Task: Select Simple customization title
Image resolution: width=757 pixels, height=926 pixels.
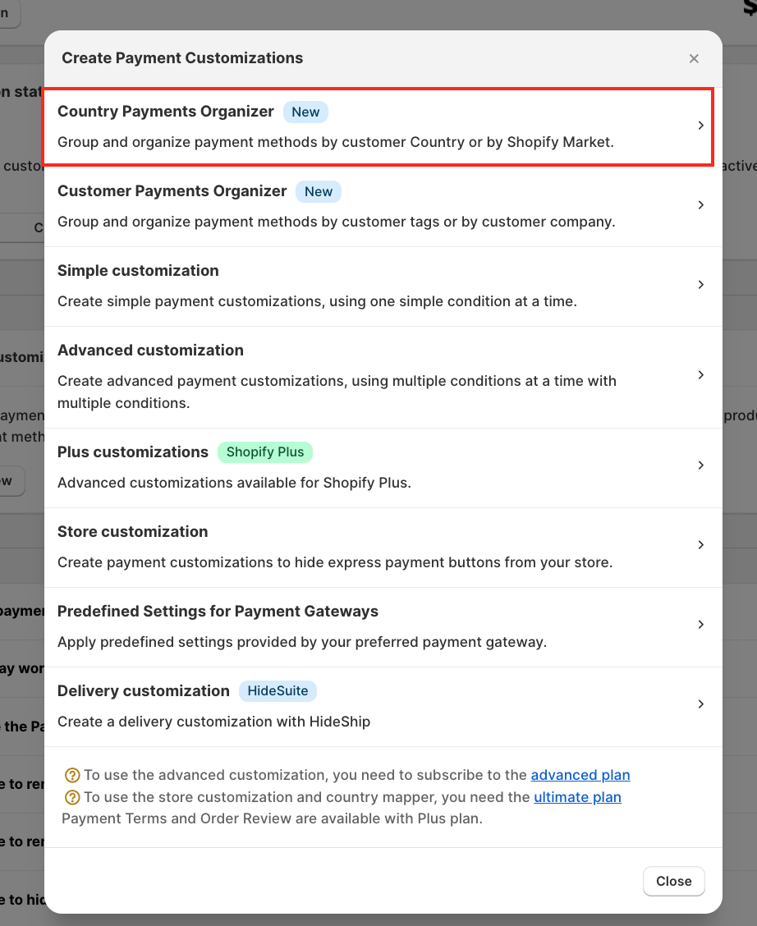Action: tap(138, 271)
